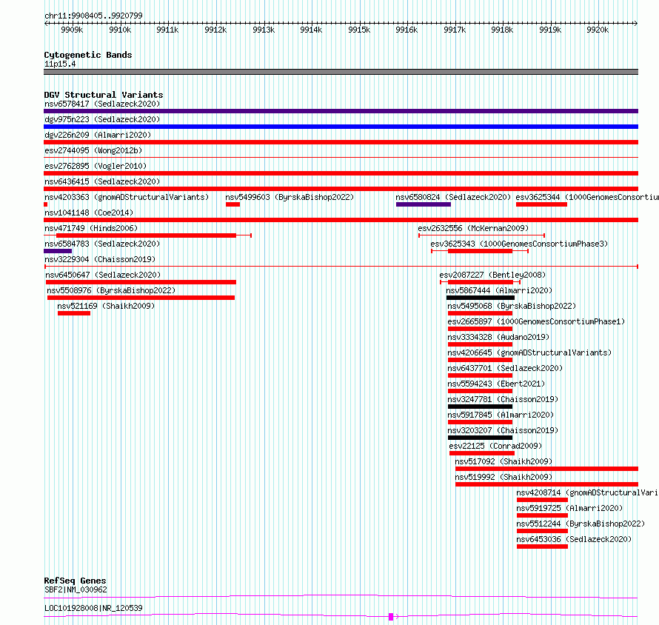Viewport: 659px width, 625px height.
Task: Click the 11p15.4 cytogenetic band label
Action: click(x=60, y=64)
